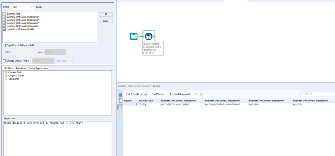Uncheck Business Unit Level 2 Description

pos(5,17)
